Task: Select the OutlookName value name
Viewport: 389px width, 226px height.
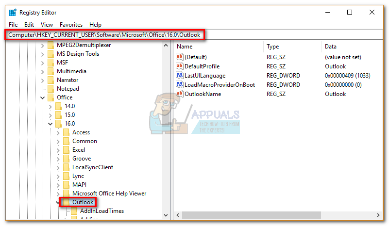Action: coord(203,94)
